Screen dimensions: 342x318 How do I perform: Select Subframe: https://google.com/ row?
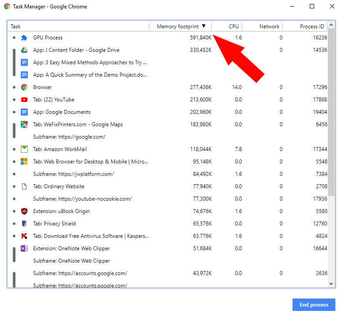(167, 137)
